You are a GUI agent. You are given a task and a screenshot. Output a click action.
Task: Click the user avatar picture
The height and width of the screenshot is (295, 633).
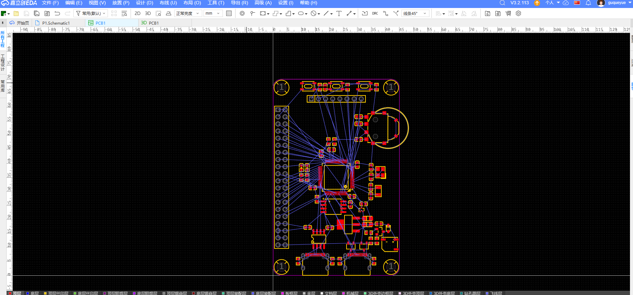pyautogui.click(x=601, y=3)
